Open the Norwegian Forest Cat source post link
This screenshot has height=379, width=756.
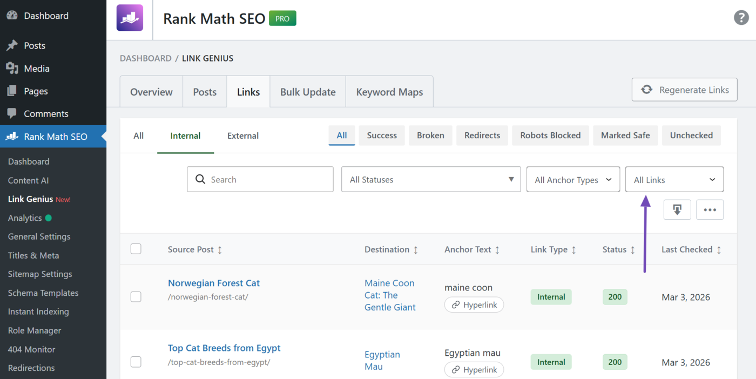213,283
